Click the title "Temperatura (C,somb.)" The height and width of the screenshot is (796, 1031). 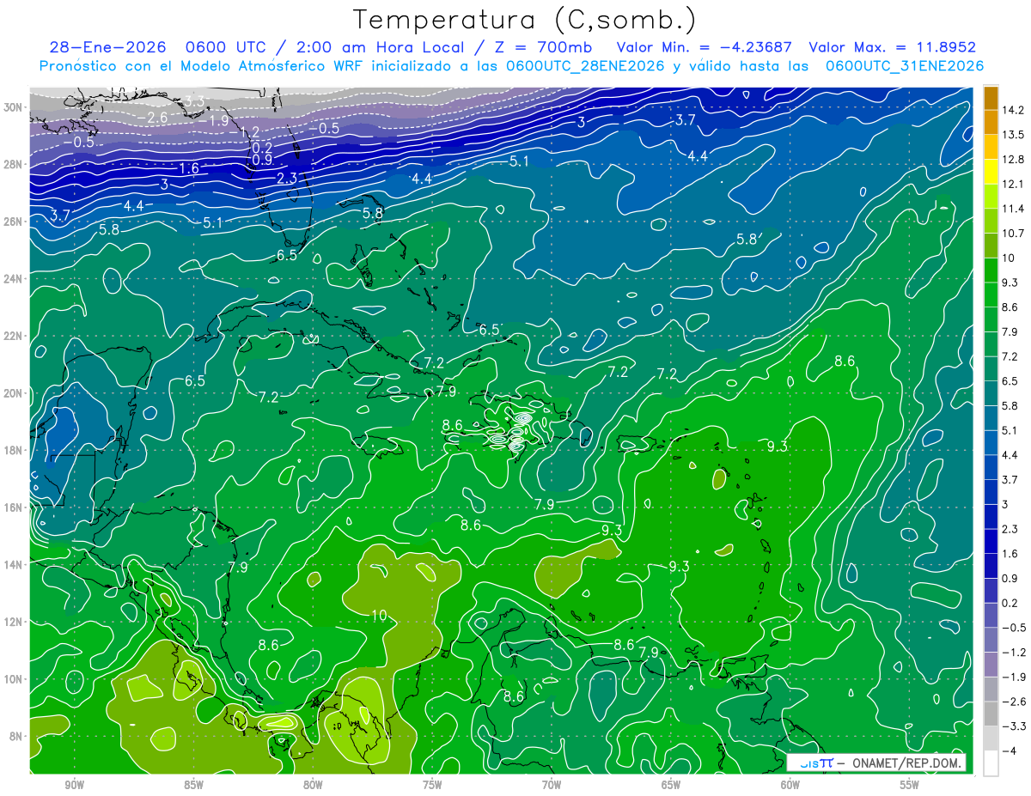(525, 20)
